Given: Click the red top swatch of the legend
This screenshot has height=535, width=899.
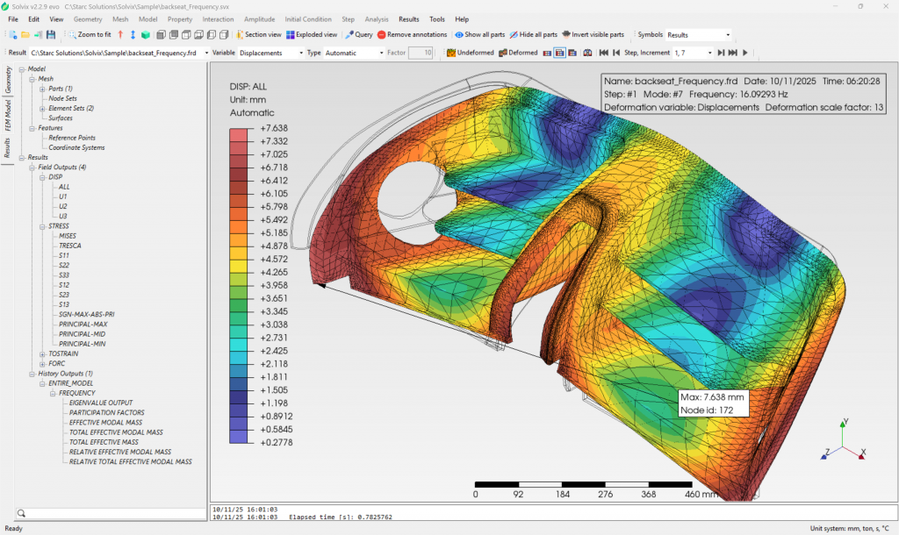Looking at the screenshot, I should pyautogui.click(x=240, y=134).
